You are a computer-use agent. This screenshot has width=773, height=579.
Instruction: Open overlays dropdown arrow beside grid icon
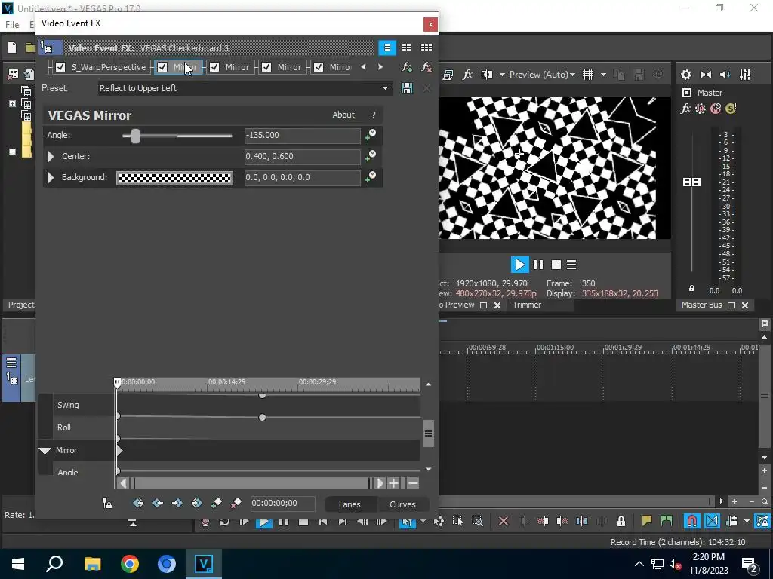(x=603, y=75)
